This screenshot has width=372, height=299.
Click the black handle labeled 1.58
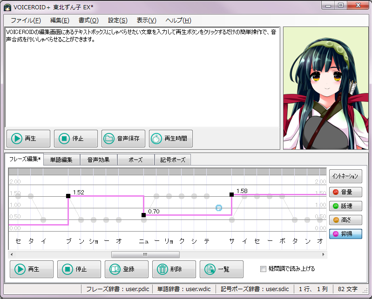231,194
